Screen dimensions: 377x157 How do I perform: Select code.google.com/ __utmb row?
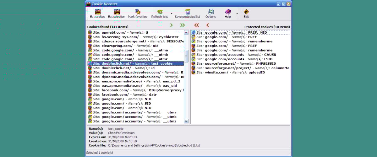point(135,55)
